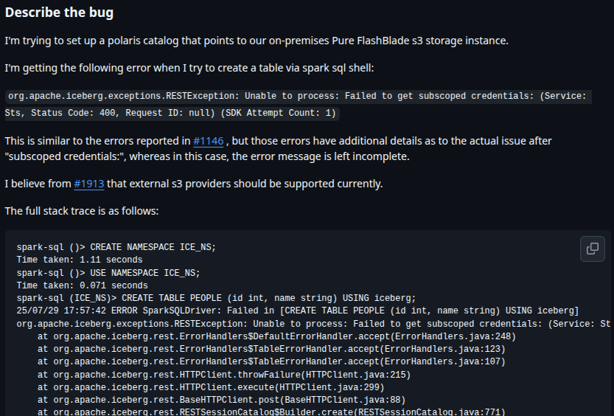The width and height of the screenshot is (614, 416).
Task: Click the USE NAMESPACE ICE_NS command line
Action: click(108, 272)
